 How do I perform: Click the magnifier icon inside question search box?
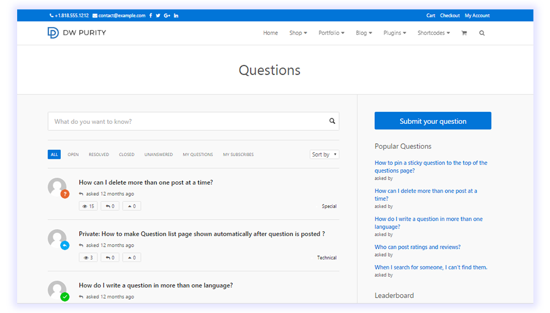point(332,121)
